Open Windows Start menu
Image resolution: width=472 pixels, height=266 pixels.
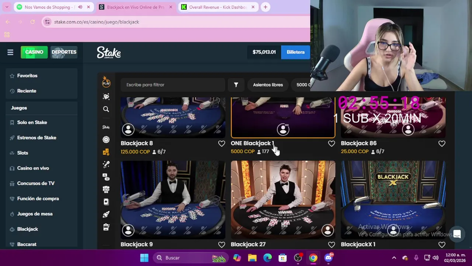(x=145, y=258)
